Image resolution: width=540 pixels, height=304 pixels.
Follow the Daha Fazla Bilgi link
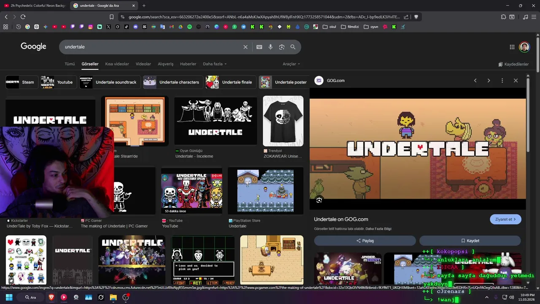[378, 229]
